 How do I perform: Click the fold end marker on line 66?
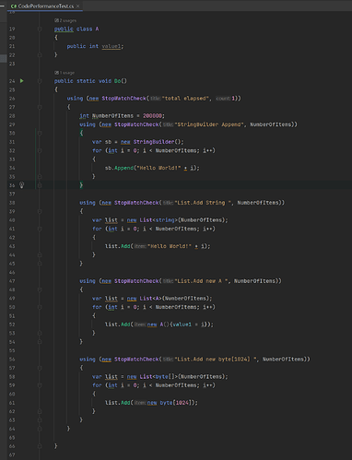click(40, 446)
